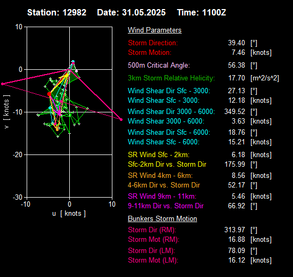Image resolution: width=293 pixels, height=277 pixels.
Task: Click the cyan shear marker near u=-5
Action: pos(50,108)
